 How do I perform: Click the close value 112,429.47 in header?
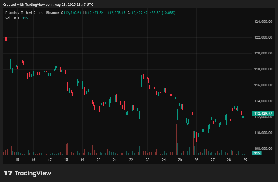[x=139, y=13]
